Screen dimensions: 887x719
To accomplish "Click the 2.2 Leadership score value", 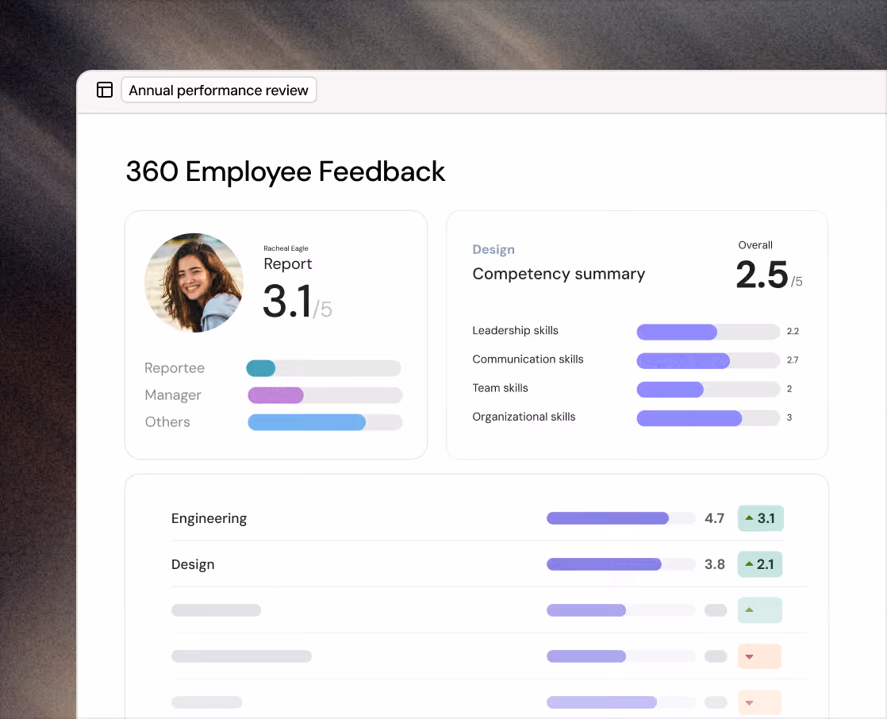I will point(793,331).
